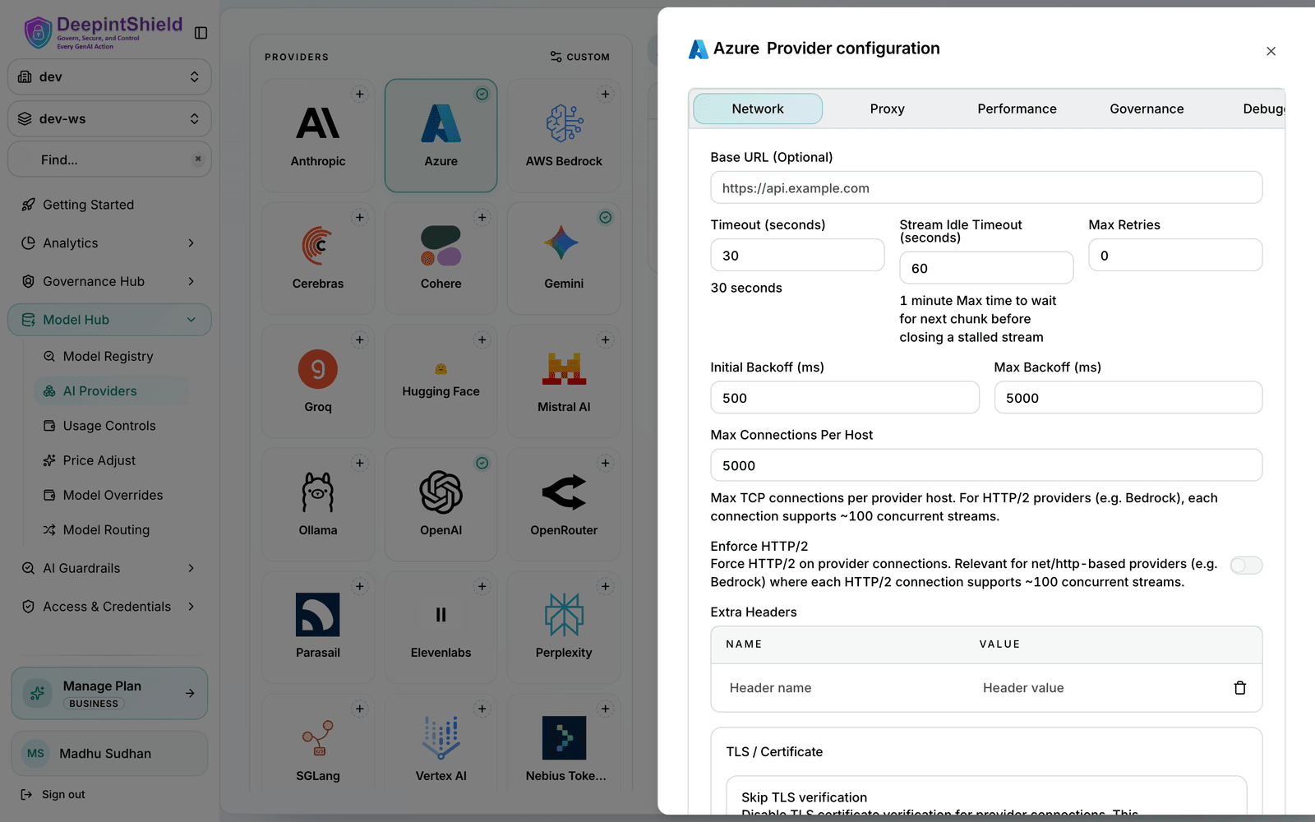Open Getting Started page
The image size is (1315, 822).
(x=109, y=205)
